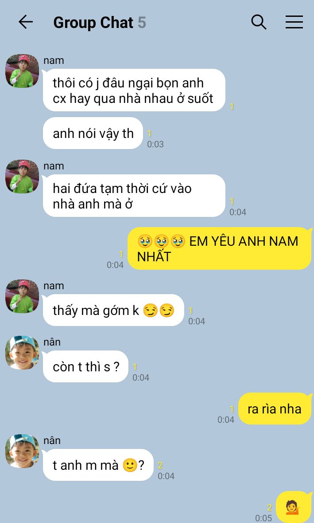Screen dimensions: 314x523
Task: Tap the yellow 'ra rìa nha' bubble
Action: [275, 409]
